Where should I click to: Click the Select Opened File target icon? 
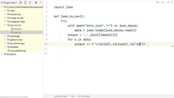[21, 2]
